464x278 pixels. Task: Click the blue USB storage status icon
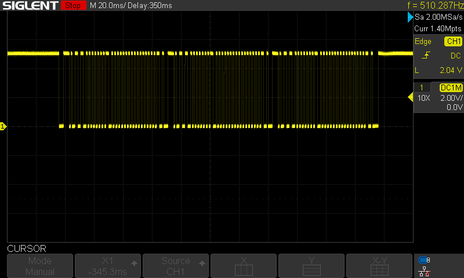(425, 260)
